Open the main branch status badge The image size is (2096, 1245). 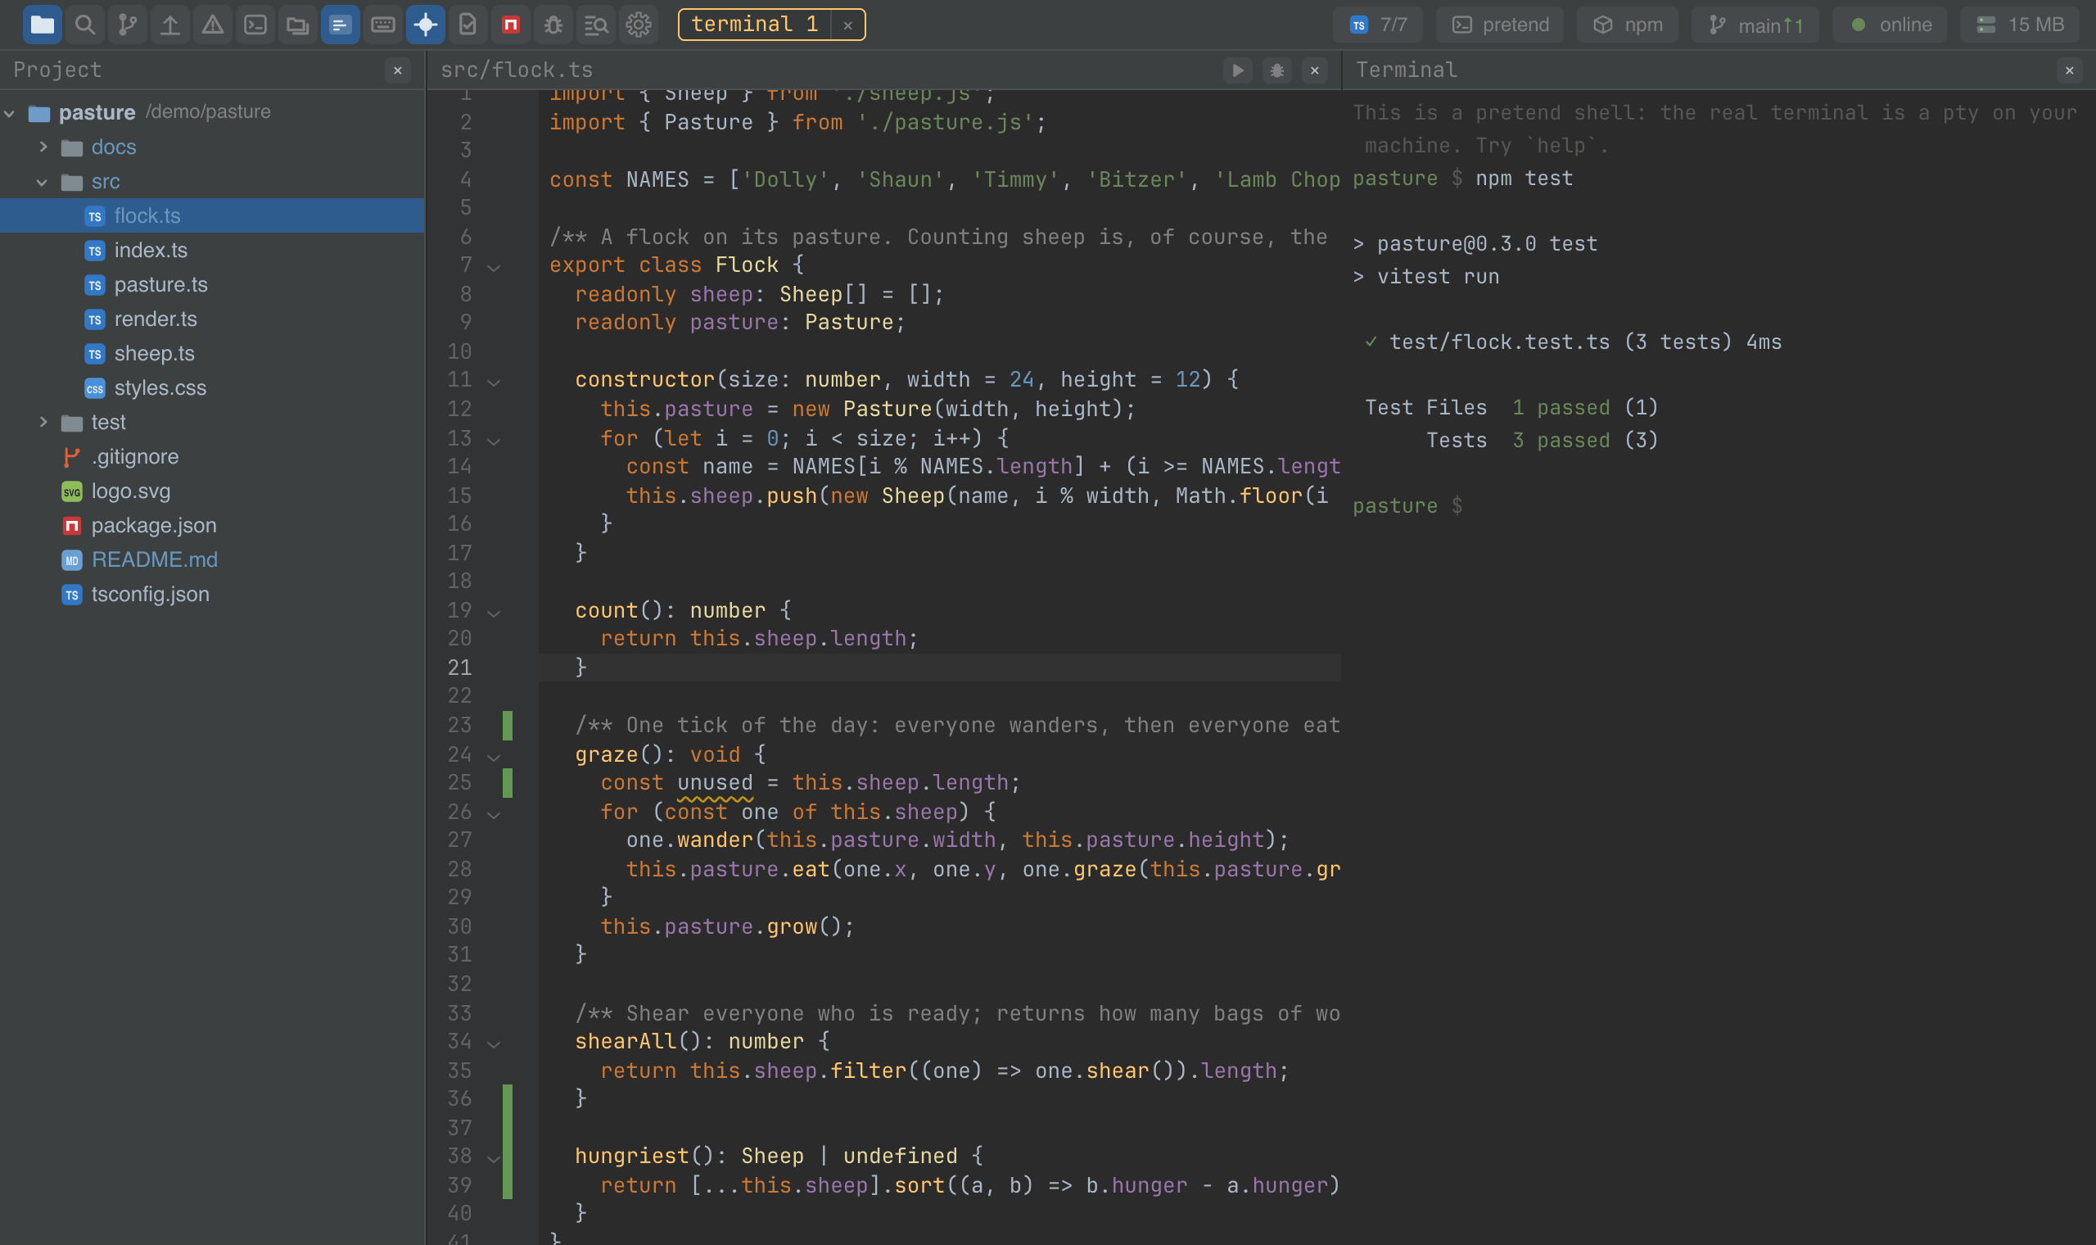1755,25
